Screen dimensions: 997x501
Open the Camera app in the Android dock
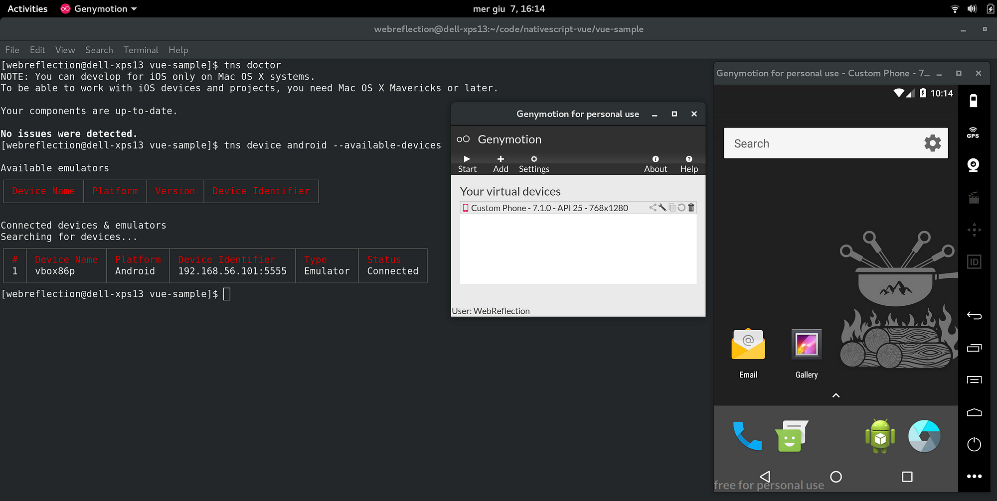pyautogui.click(x=924, y=436)
